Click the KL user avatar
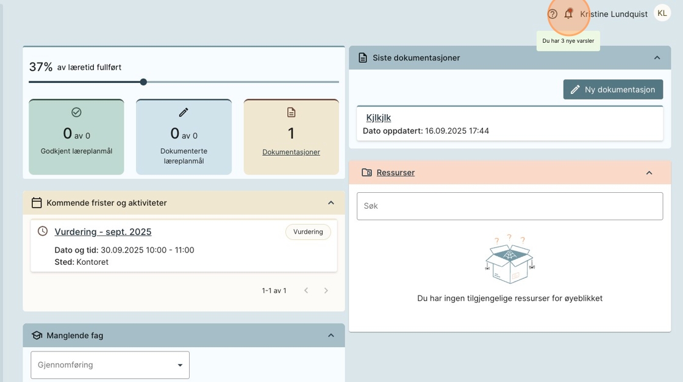 pyautogui.click(x=662, y=13)
